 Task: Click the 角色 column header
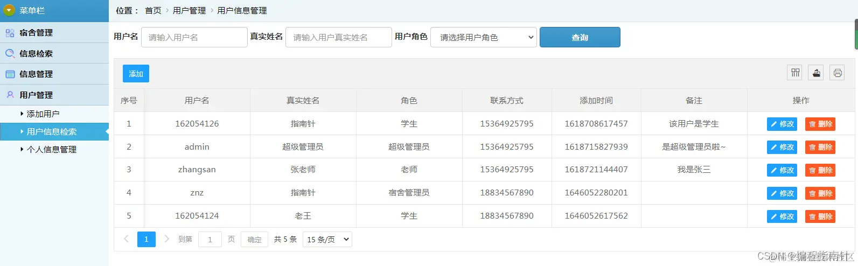[409, 100]
